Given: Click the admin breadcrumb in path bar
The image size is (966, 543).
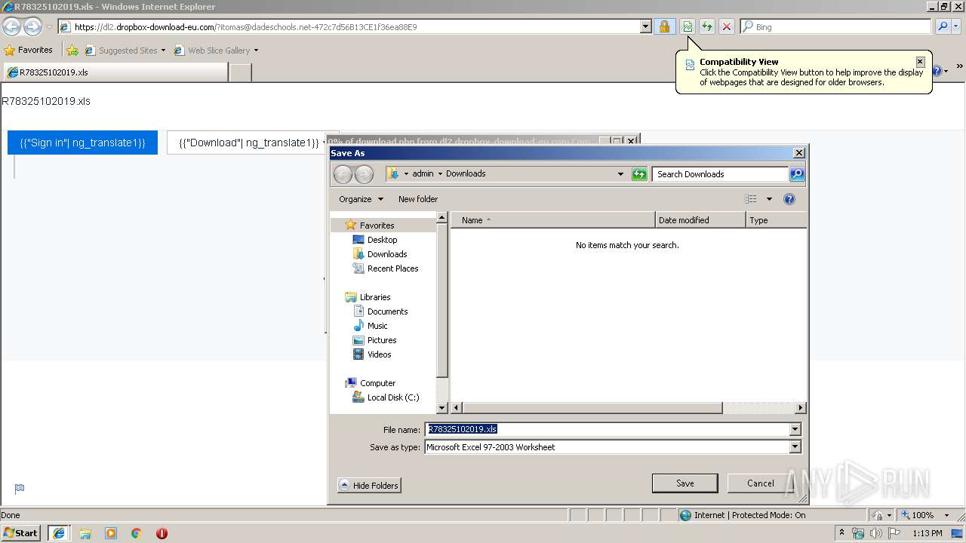Looking at the screenshot, I should tap(423, 173).
